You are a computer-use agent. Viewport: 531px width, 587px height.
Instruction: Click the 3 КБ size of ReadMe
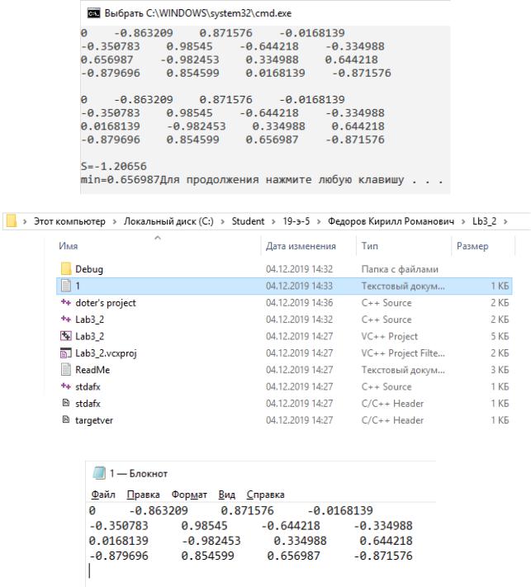(x=500, y=370)
